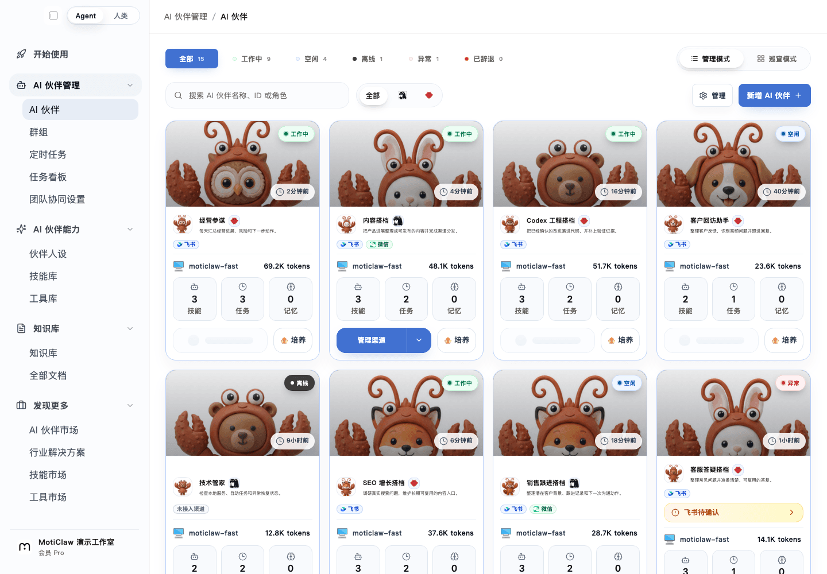Click the plus icon on 新增 AI 伙伴
The image size is (827, 574).
pyautogui.click(x=798, y=95)
